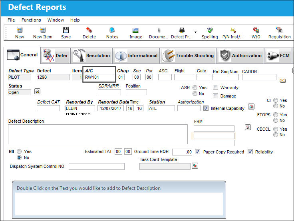This screenshot has height=221, width=294.
Task: Click the New Item toolbar icon
Action: [x=43, y=30]
